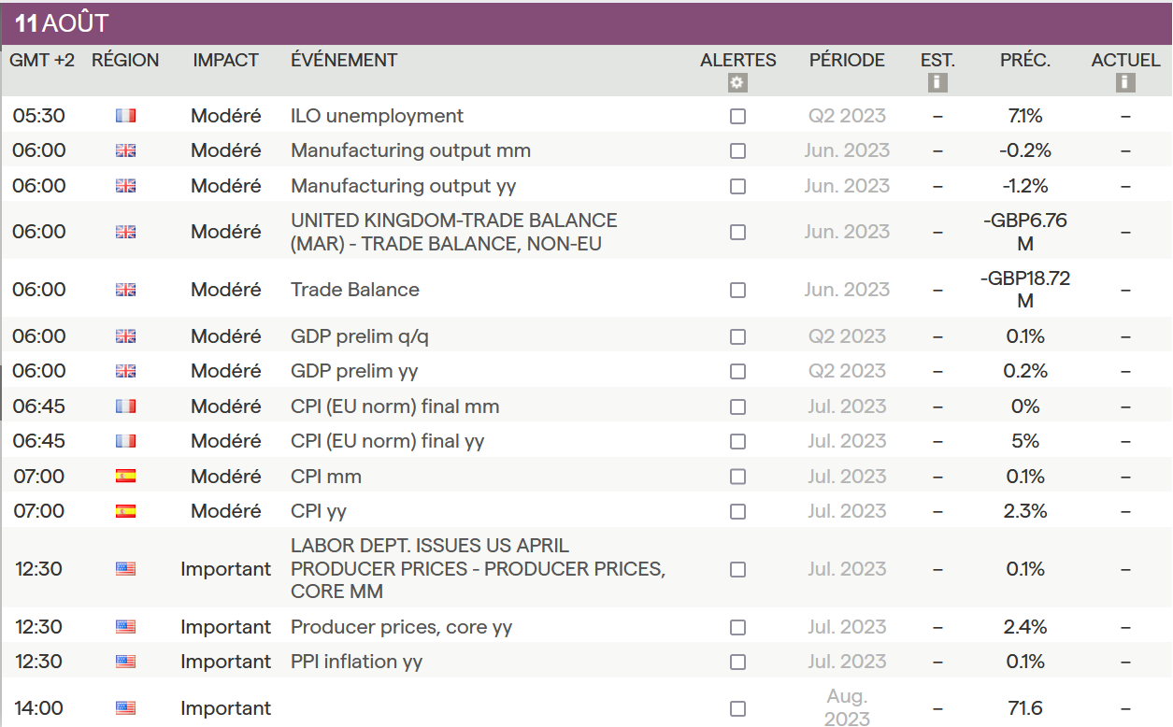This screenshot has width=1173, height=727.
Task: Select the 11 AOÛT date header bar
Action: 586,23
